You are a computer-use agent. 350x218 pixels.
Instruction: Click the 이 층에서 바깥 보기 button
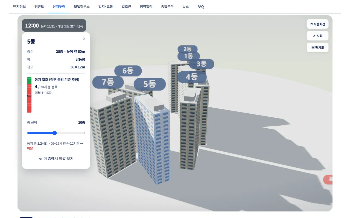tap(56, 159)
